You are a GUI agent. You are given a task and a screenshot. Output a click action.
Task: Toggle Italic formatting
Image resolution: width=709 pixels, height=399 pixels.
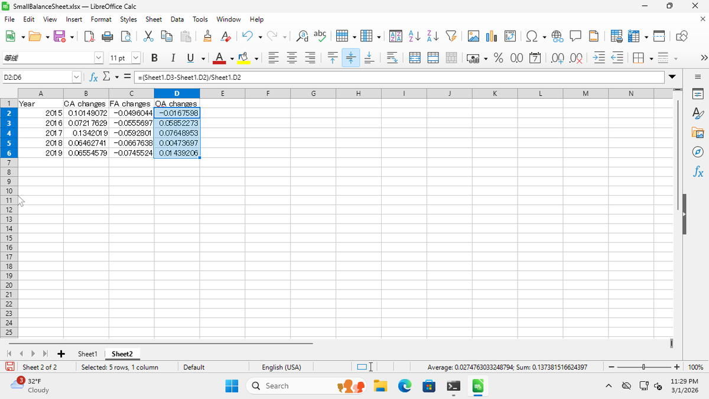pos(173,58)
